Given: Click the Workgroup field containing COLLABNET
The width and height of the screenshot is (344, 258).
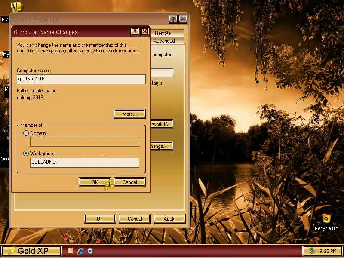Looking at the screenshot, I should (85, 163).
